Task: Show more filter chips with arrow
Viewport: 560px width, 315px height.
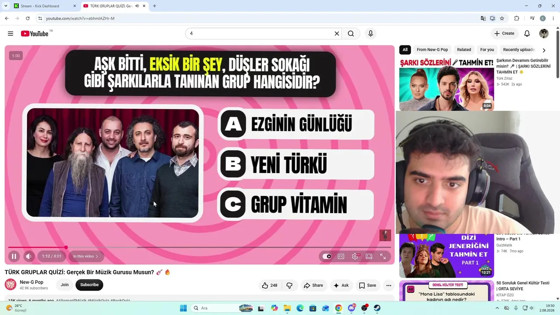Action: [x=544, y=50]
